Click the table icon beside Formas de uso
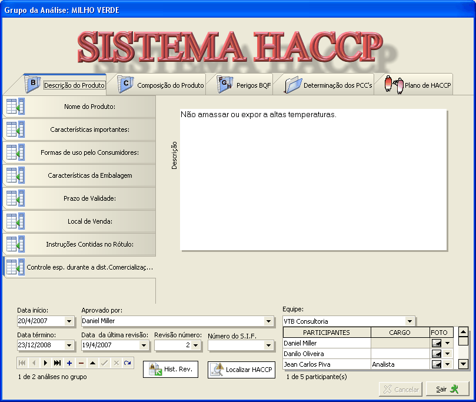The image size is (476, 402). [15, 152]
